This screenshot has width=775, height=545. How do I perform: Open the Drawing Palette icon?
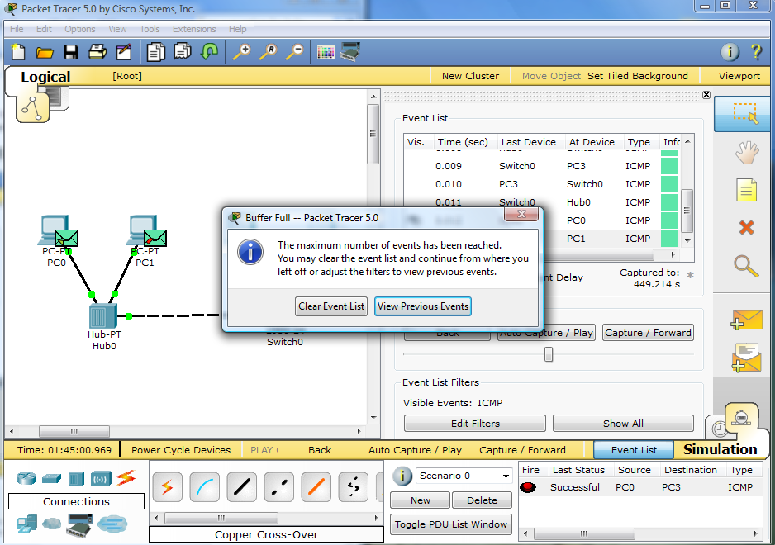(x=326, y=52)
